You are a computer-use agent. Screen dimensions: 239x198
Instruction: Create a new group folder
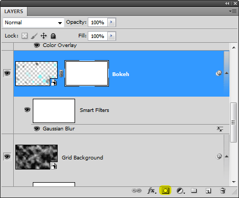pyautogui.click(x=194, y=191)
